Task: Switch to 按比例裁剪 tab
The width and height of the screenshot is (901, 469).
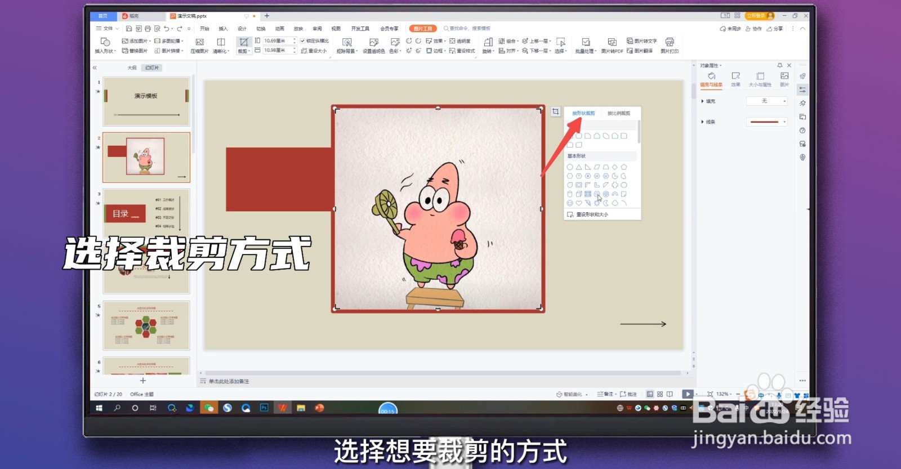Action: click(619, 113)
